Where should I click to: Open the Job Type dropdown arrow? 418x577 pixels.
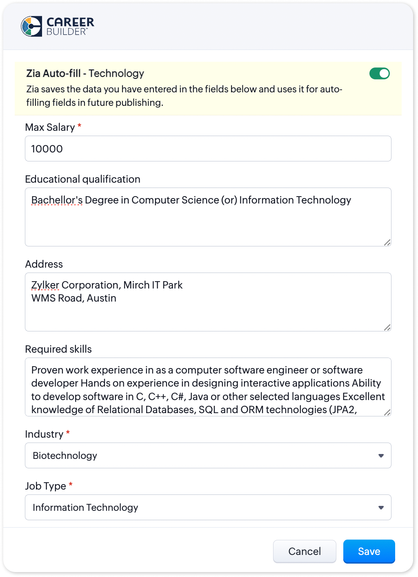[x=381, y=508]
